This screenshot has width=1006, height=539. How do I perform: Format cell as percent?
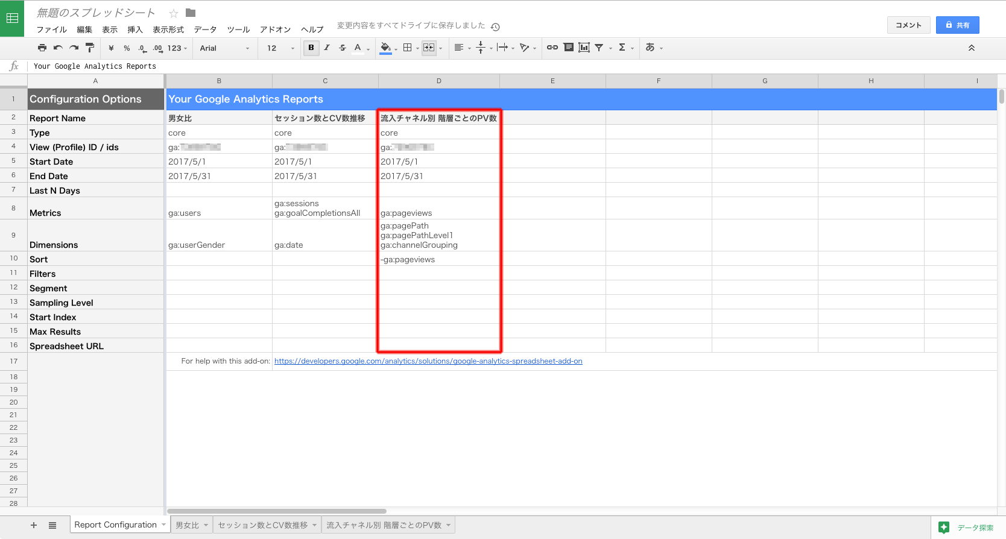(127, 48)
